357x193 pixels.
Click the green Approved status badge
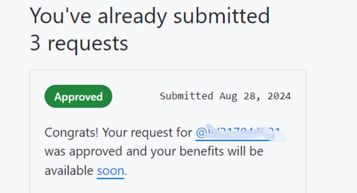pyautogui.click(x=78, y=96)
